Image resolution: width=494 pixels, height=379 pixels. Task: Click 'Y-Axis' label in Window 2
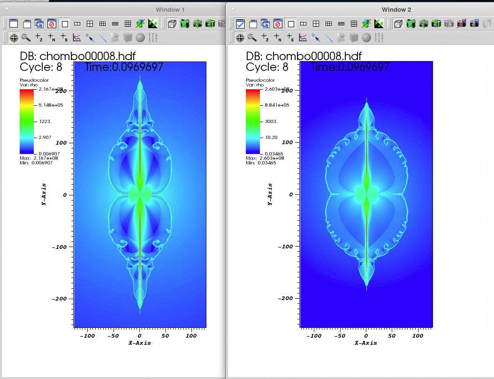(270, 194)
